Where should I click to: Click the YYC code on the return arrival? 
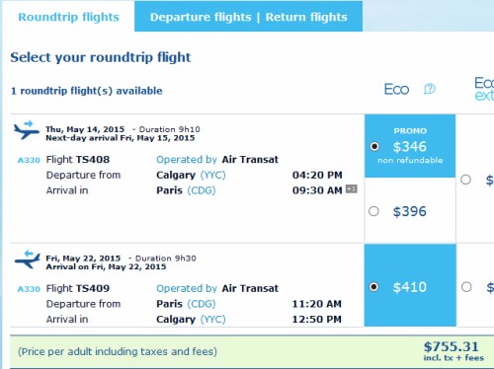pos(213,320)
